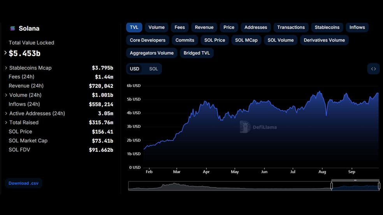Click the Sep label on x-axis
Image resolution: width=383 pixels, height=215 pixels.
351,172
